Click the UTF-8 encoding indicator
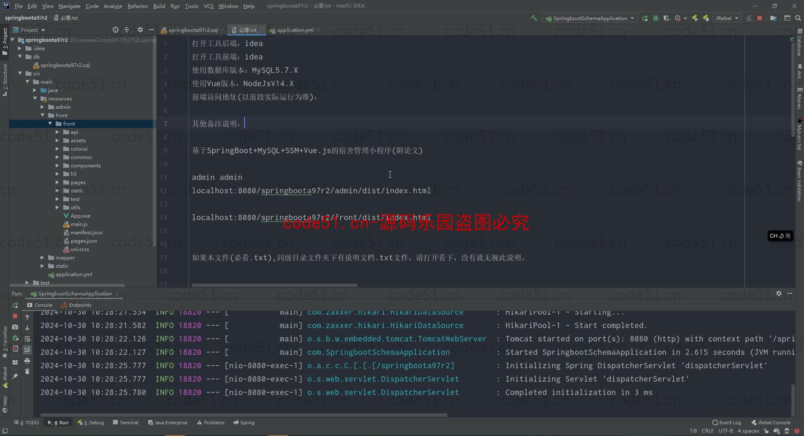This screenshot has width=804, height=436. point(726,431)
